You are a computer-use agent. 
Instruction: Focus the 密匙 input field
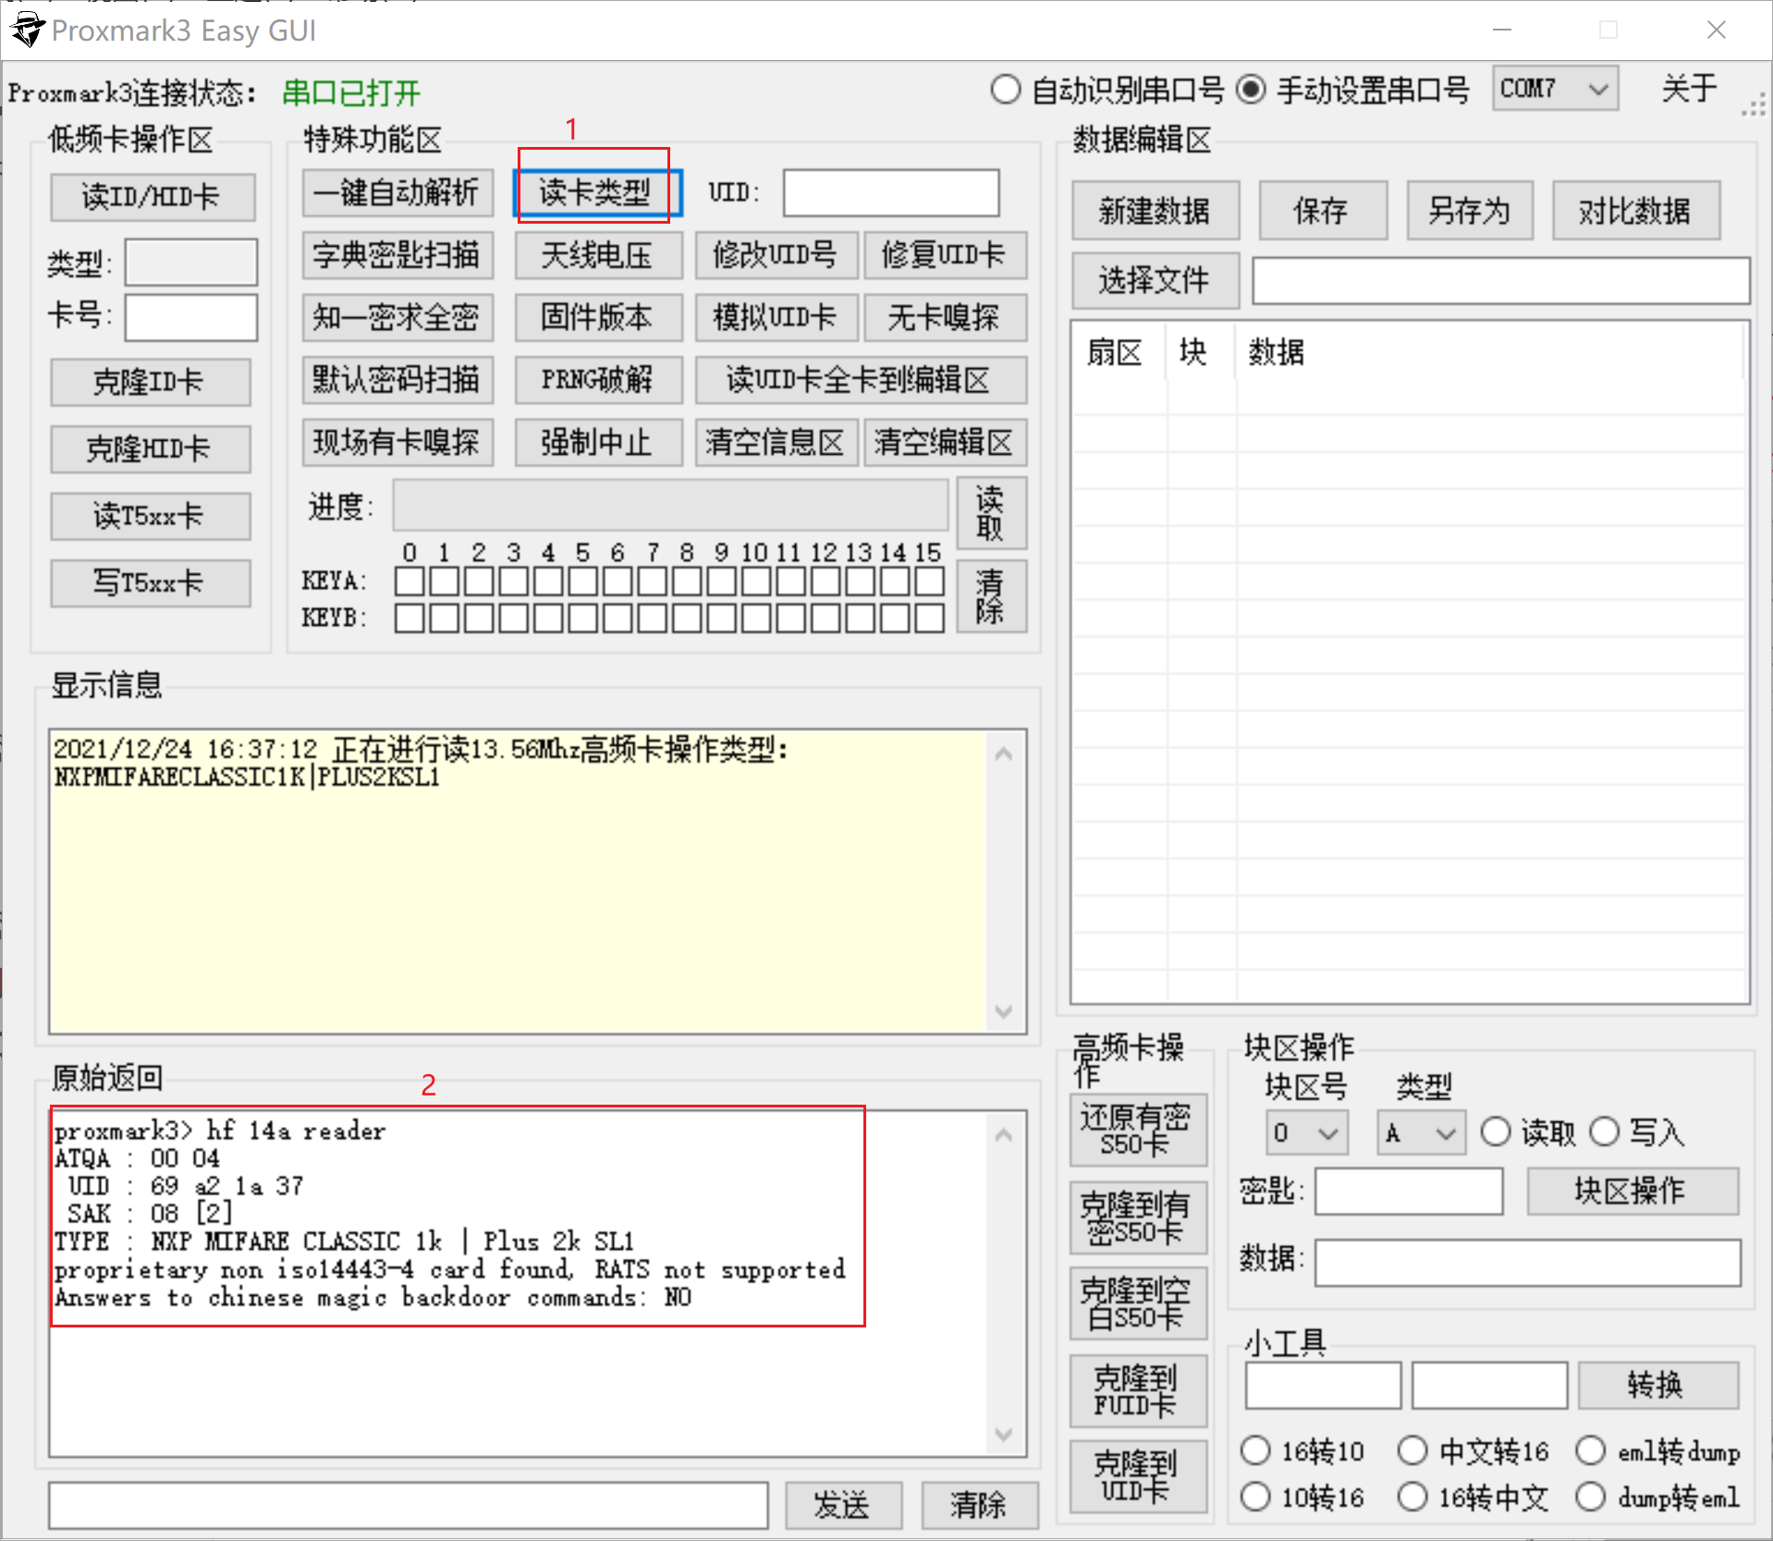click(x=1409, y=1191)
